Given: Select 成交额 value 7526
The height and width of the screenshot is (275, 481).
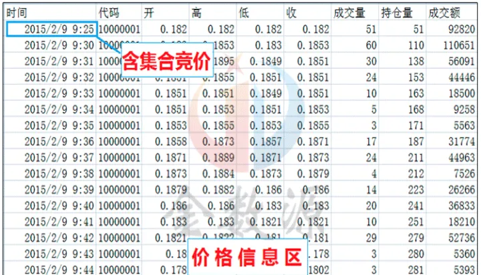Looking at the screenshot, I should click(x=464, y=174).
